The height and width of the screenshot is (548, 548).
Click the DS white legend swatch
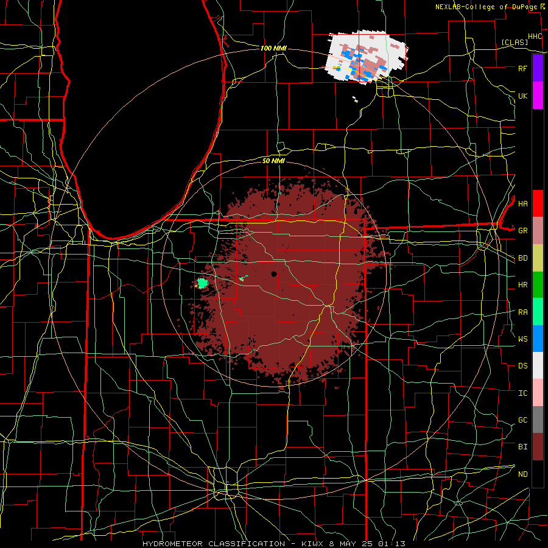538,365
